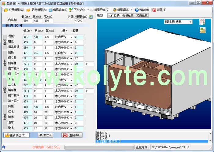Screen dimensions: 214x152
Task: Click 底板 thickness field 1.5
Action: click(48, 107)
